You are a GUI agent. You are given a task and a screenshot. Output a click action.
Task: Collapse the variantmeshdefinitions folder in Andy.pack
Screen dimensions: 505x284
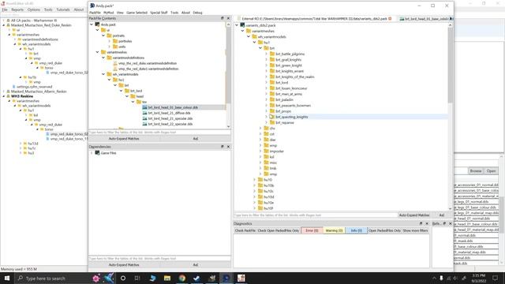pyautogui.click(x=103, y=58)
